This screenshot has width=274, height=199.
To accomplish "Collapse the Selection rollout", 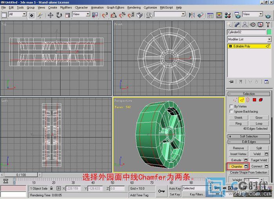I will [x=249, y=94].
